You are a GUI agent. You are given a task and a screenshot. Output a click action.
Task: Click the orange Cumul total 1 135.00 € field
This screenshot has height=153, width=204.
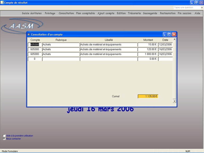tap(148, 96)
